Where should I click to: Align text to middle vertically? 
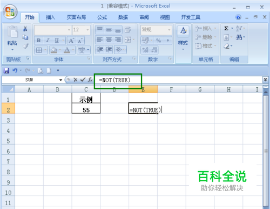[109, 29]
